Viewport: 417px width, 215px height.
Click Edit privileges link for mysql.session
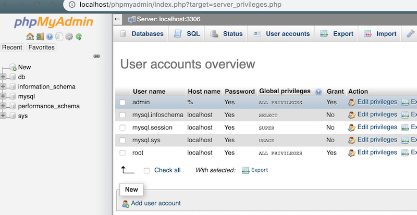point(377,128)
